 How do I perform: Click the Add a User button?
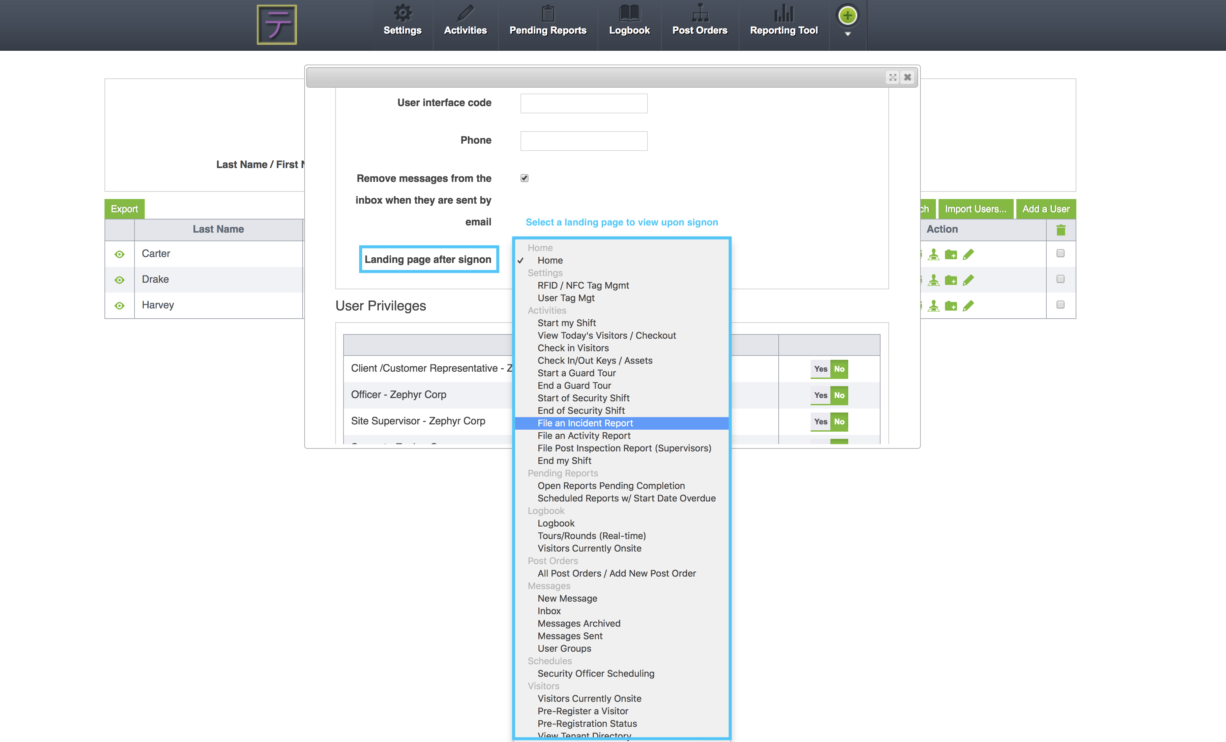click(x=1045, y=209)
